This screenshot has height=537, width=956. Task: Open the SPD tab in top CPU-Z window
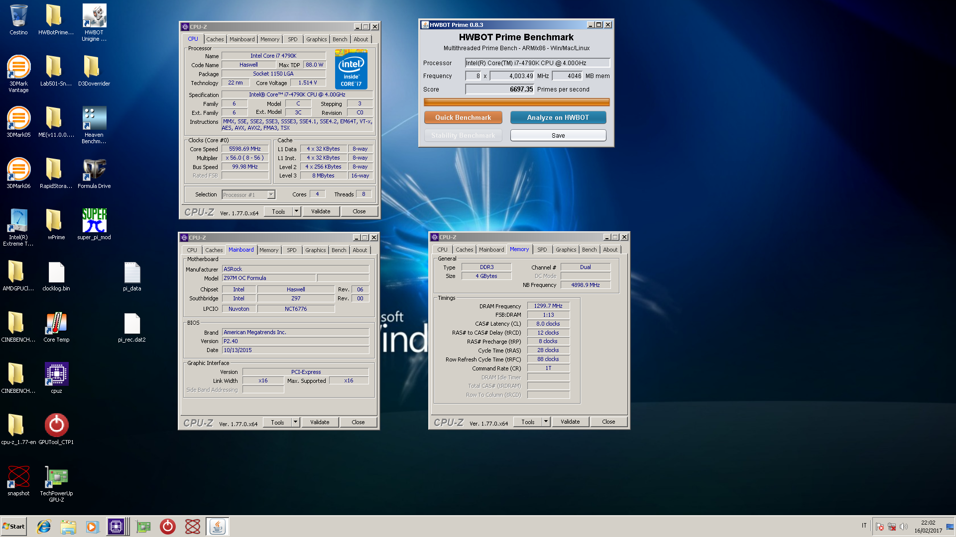(x=293, y=39)
